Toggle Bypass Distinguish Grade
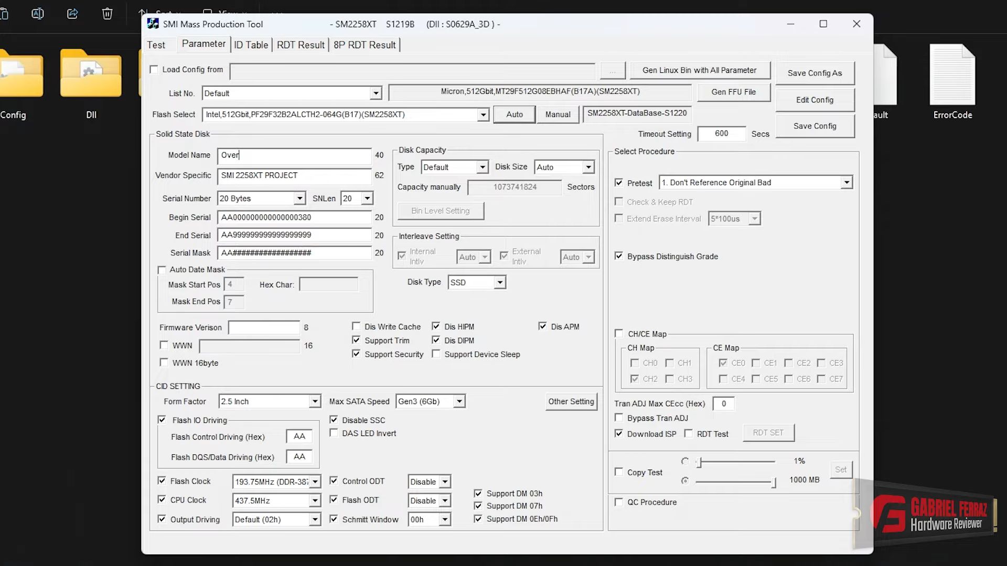Screen dimensions: 1007x566 coord(619,256)
